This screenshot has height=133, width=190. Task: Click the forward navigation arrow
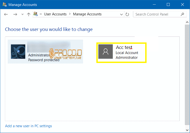[x=15, y=14]
